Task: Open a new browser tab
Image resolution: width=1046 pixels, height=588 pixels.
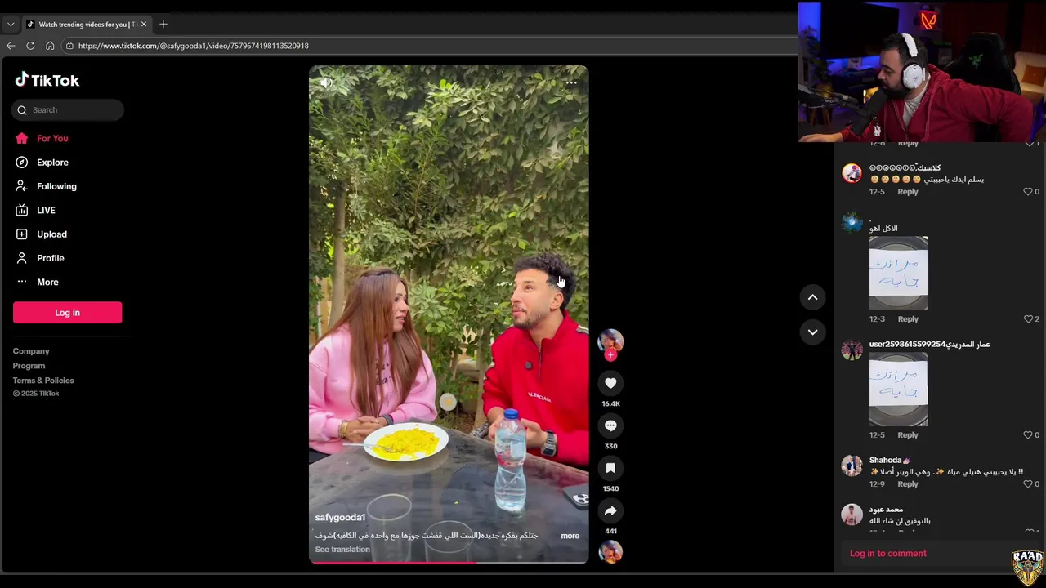Action: click(163, 24)
